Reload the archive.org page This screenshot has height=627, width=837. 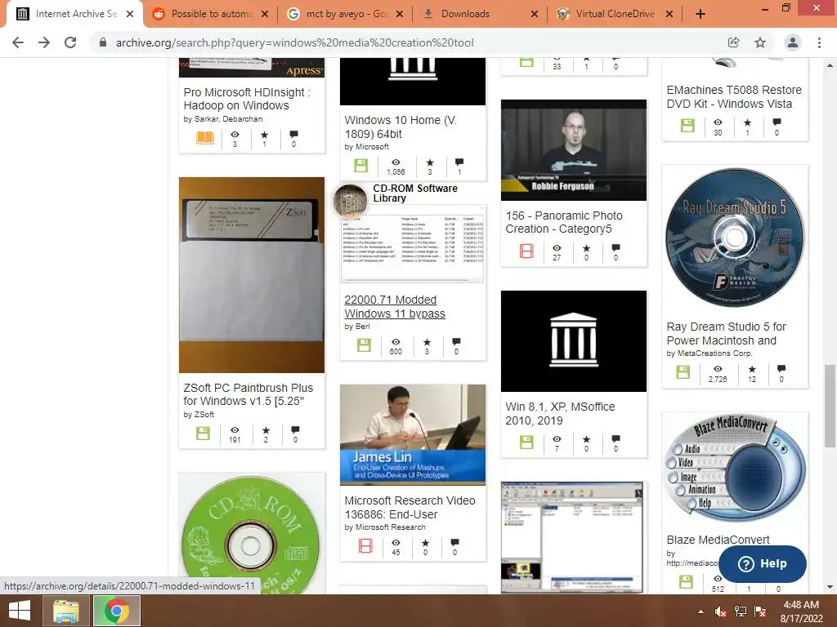click(x=70, y=42)
